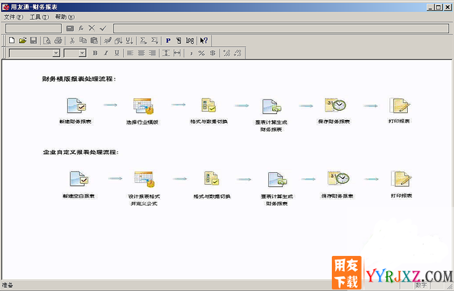454x291 pixels.
Task: Click the Save floppy disk icon
Action: [x=33, y=41]
